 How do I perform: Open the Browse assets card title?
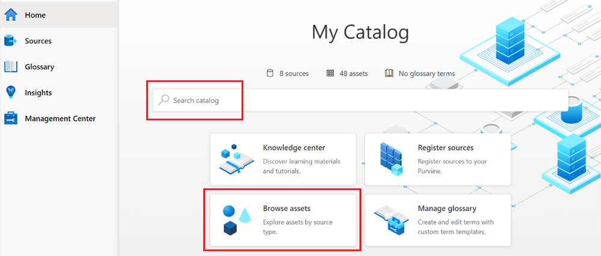tap(286, 209)
